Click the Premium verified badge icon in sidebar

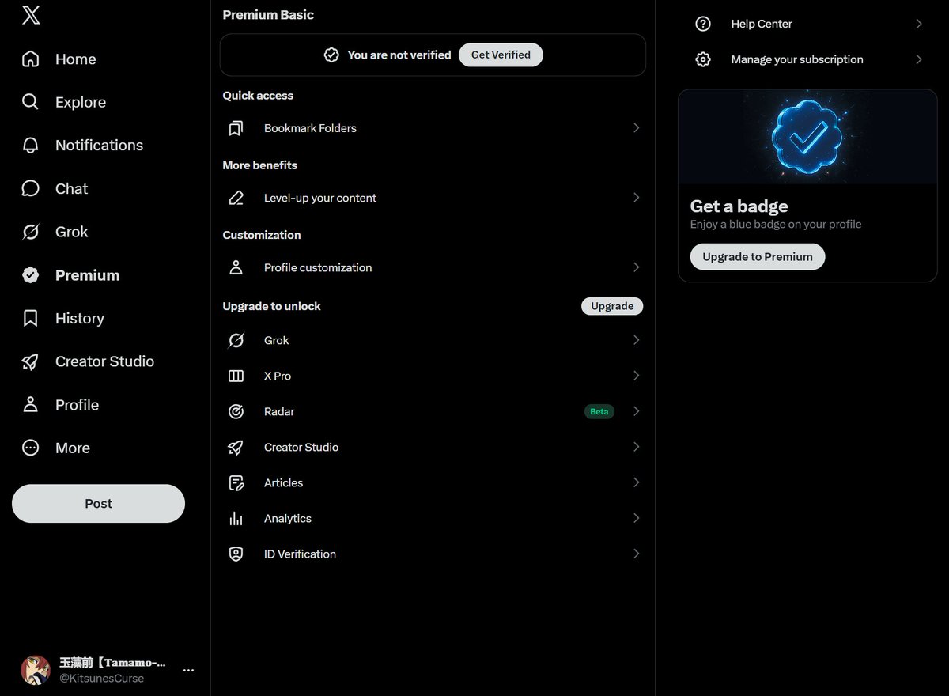[x=30, y=275]
